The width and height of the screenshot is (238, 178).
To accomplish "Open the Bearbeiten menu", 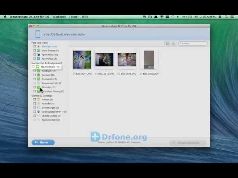I will click(59, 17).
